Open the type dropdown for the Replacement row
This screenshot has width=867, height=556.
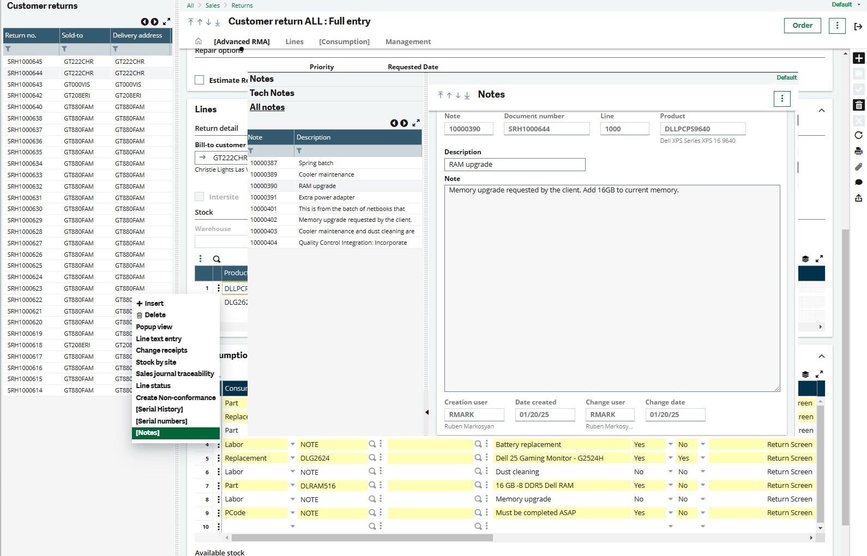coord(293,458)
